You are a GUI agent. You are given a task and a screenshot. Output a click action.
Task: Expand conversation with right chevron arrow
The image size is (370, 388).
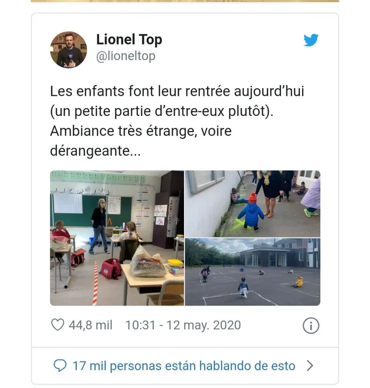tap(310, 365)
